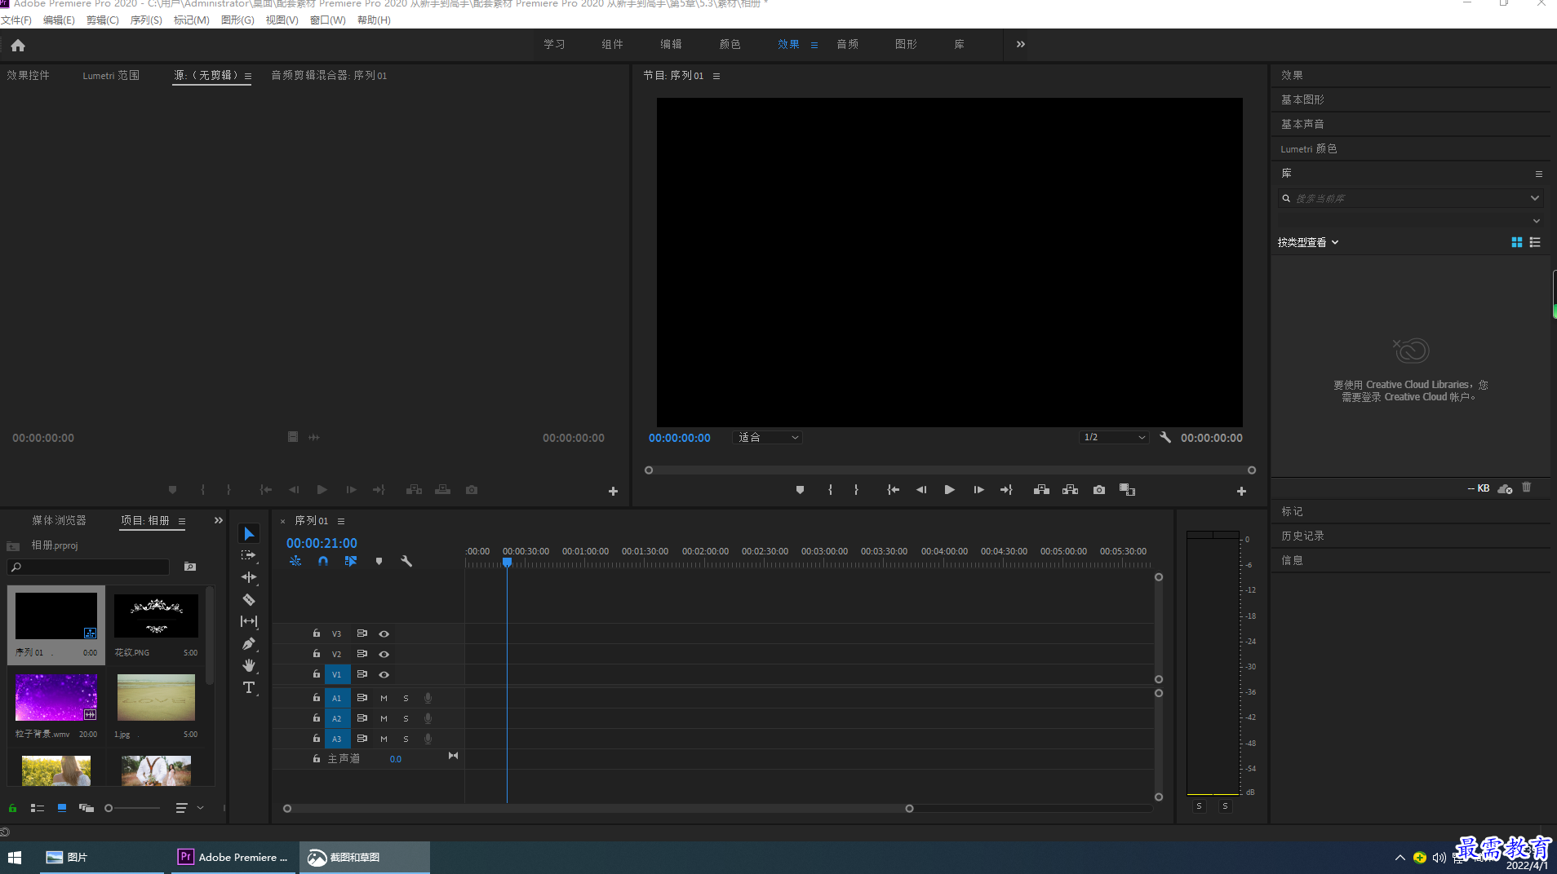Select the Hand tool
Screen dimensions: 1557x874
pyautogui.click(x=249, y=665)
